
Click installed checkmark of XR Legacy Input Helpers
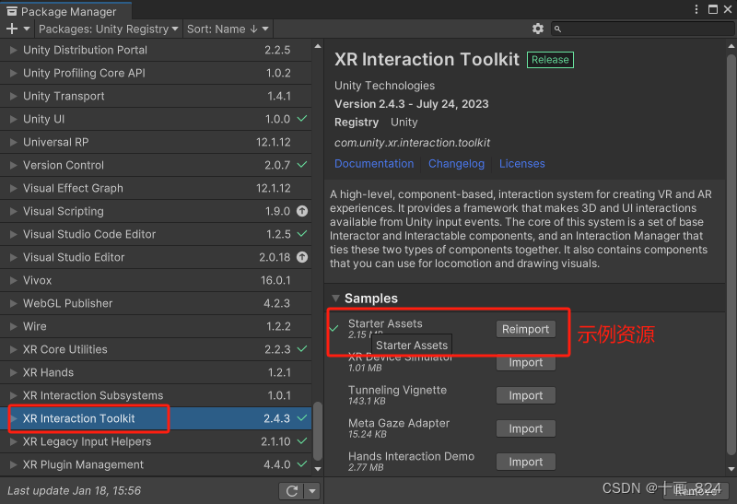coord(302,441)
